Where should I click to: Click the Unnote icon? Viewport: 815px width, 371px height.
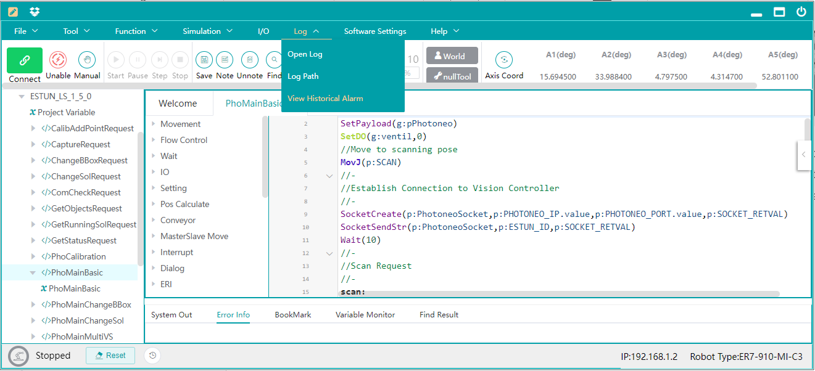click(250, 60)
